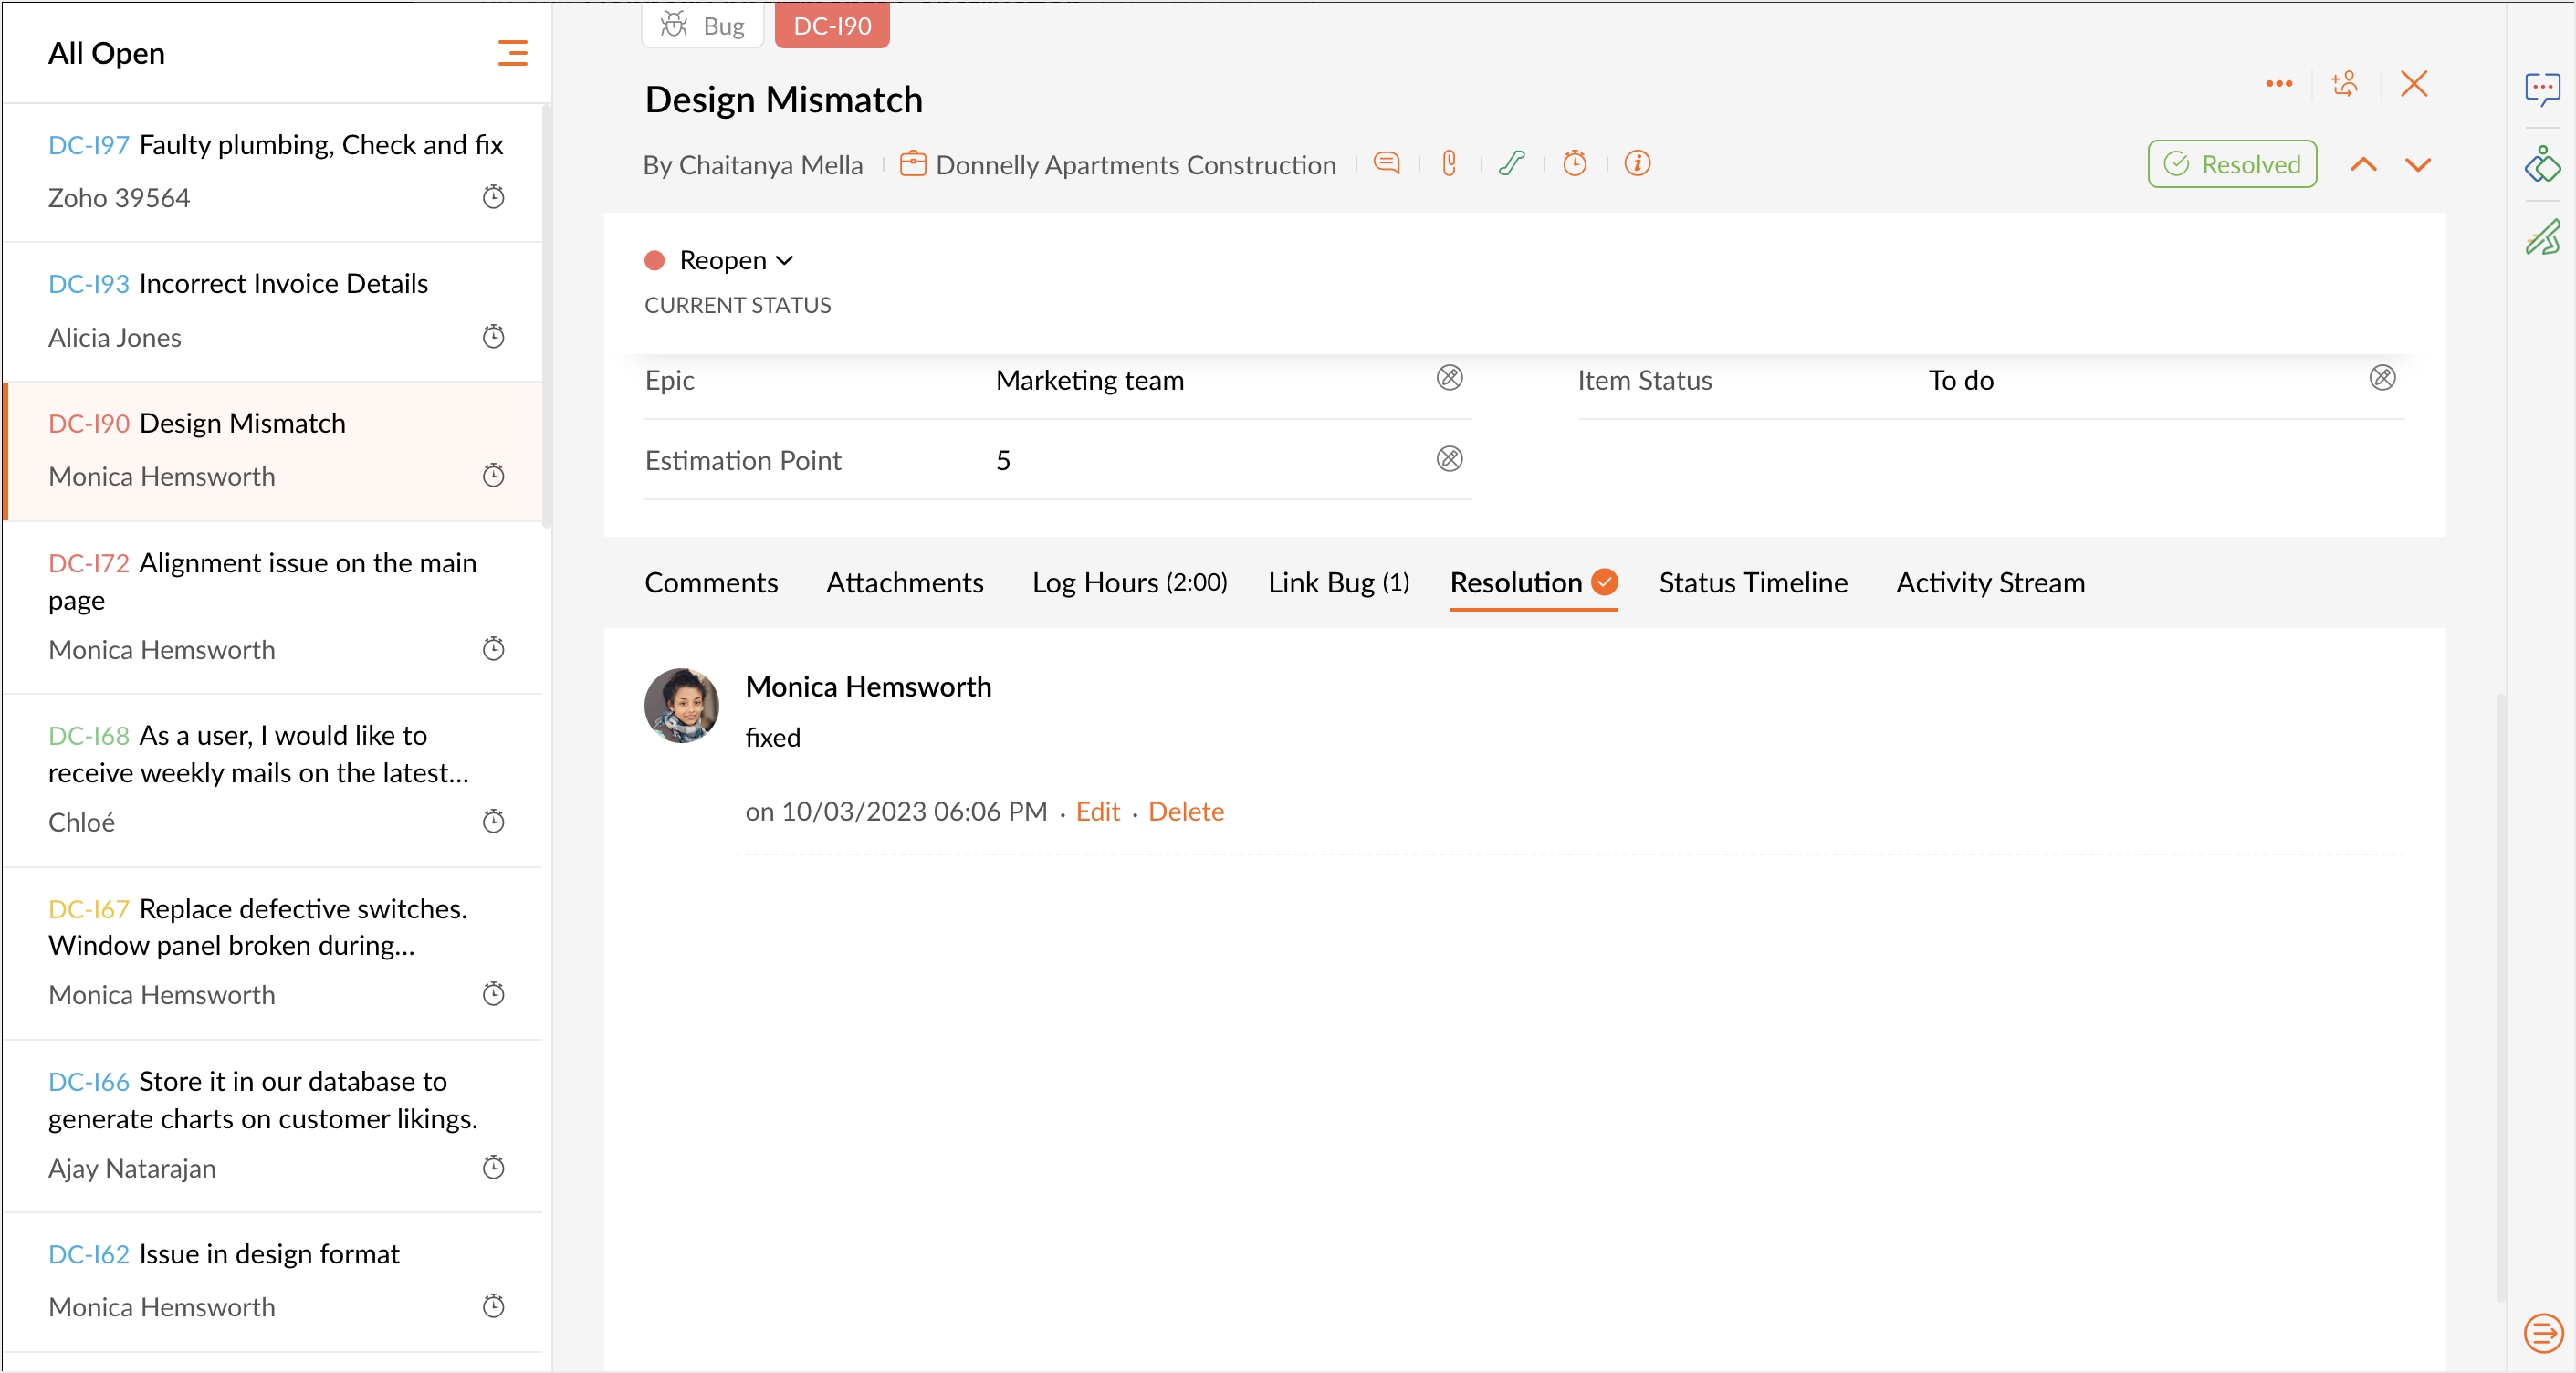This screenshot has width=2576, height=1373.
Task: Open the chat icon in right sidebar
Action: coord(2542,90)
